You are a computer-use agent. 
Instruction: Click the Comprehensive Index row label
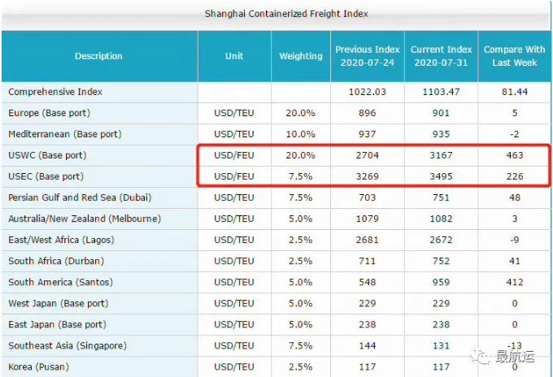pos(55,92)
